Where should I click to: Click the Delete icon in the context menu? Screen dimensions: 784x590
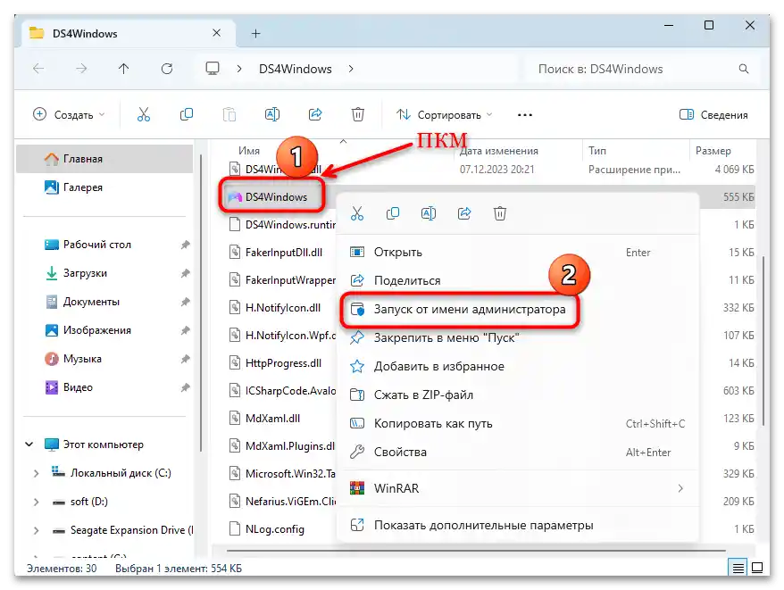(500, 213)
